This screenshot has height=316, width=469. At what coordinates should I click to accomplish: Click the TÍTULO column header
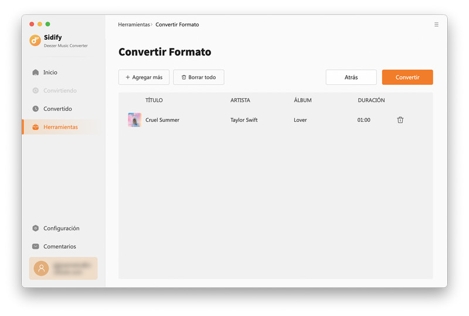pos(154,100)
